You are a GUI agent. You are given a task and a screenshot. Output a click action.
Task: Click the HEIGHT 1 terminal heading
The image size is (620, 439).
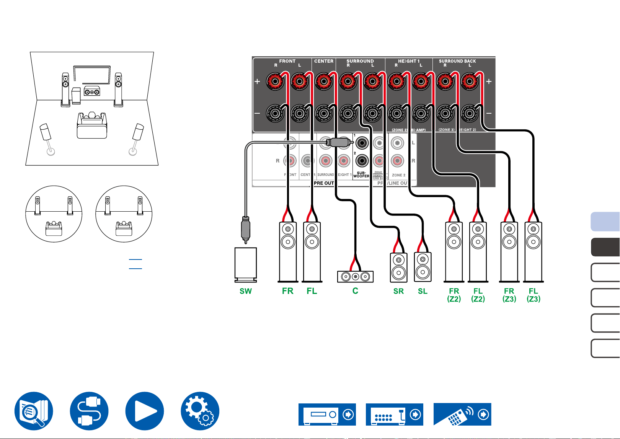coord(409,61)
